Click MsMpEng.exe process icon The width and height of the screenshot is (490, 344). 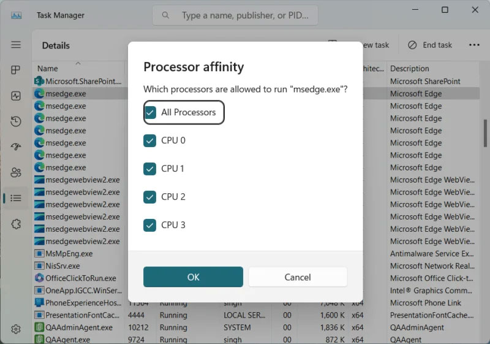click(39, 254)
